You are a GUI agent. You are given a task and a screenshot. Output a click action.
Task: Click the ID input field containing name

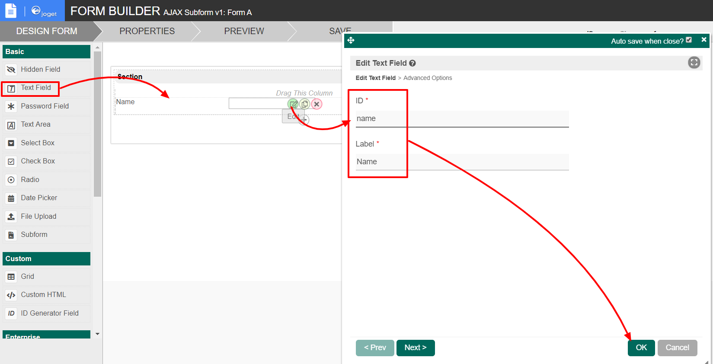point(462,119)
